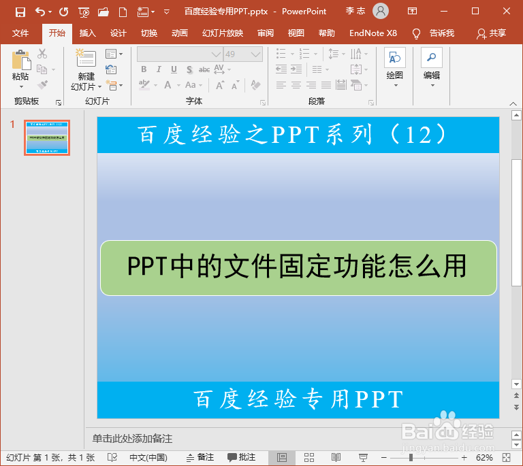Open the user account avatar

point(381,12)
